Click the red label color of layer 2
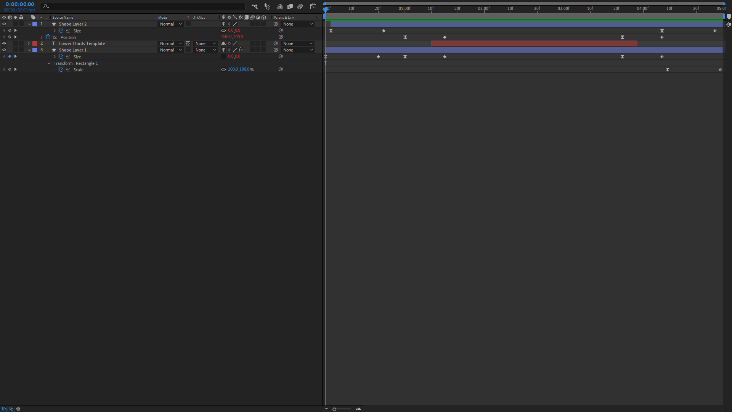Image resolution: width=732 pixels, height=412 pixels. click(x=35, y=43)
